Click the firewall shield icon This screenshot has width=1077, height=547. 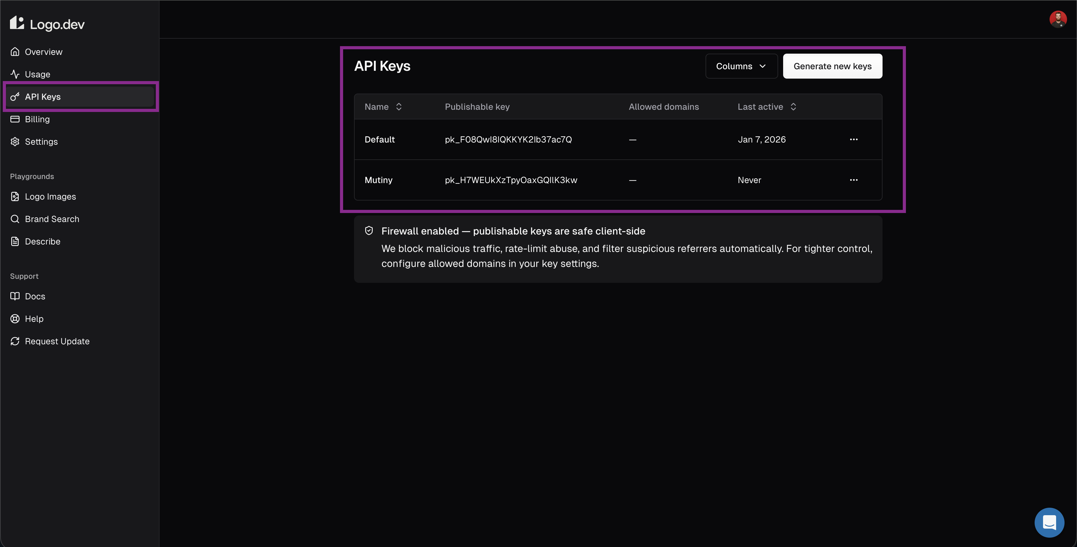pyautogui.click(x=369, y=230)
